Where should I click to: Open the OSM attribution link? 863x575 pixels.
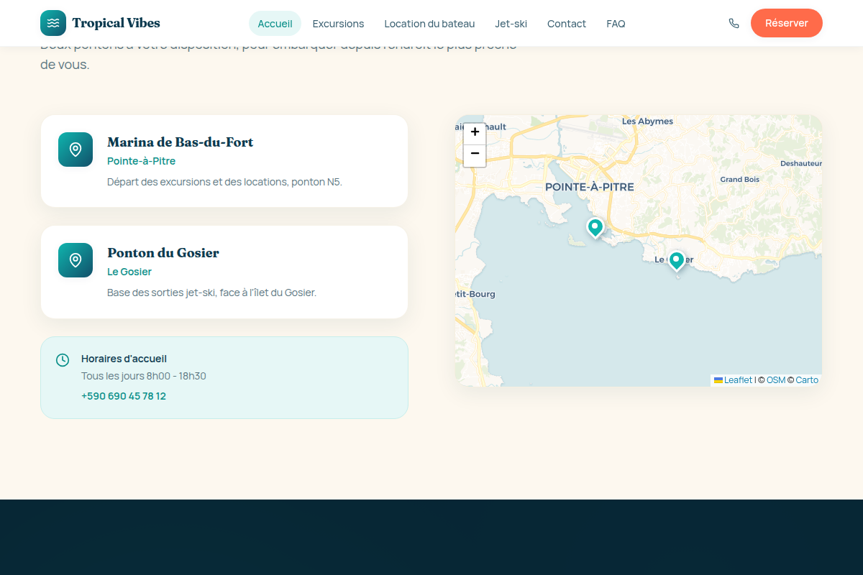[x=776, y=380]
